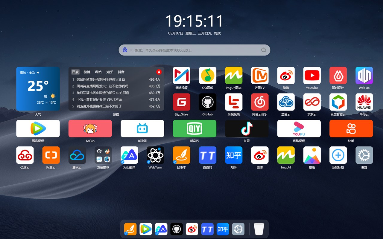Open the 壁纸 wallpaper icon
This screenshot has height=239, width=383.
tap(312, 155)
